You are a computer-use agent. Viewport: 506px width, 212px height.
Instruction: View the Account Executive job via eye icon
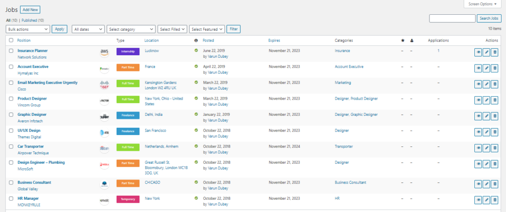(x=478, y=69)
